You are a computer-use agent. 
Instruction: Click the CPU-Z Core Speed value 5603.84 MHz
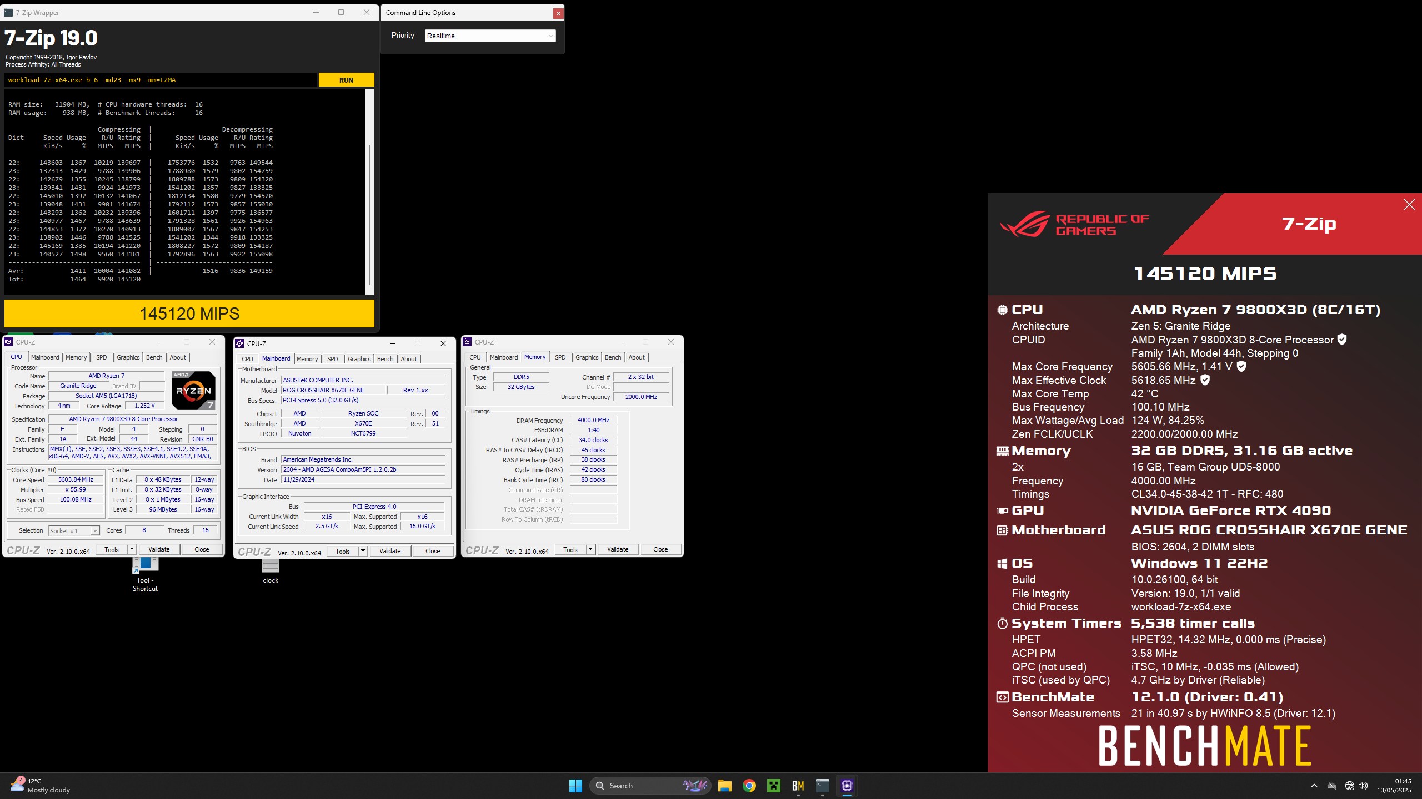[76, 479]
